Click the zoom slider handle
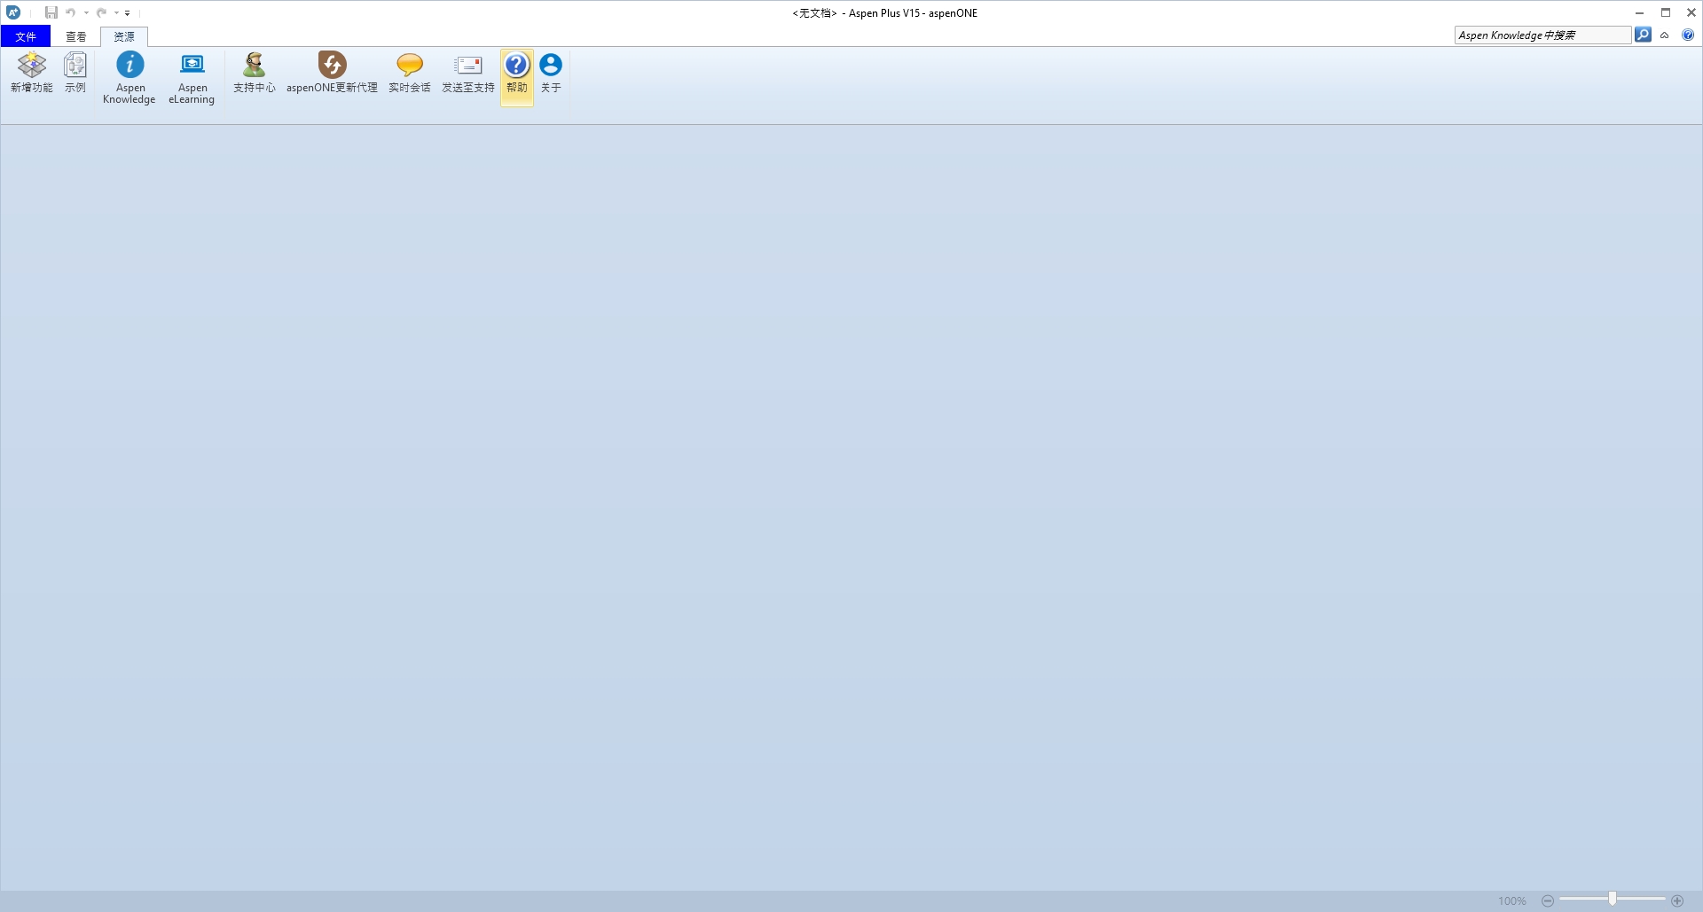 pos(1612,900)
